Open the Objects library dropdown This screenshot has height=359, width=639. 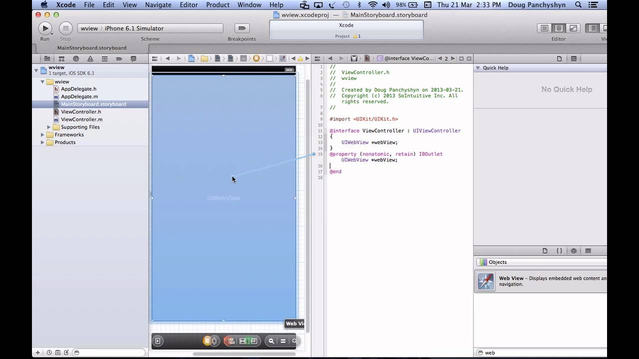(x=542, y=262)
